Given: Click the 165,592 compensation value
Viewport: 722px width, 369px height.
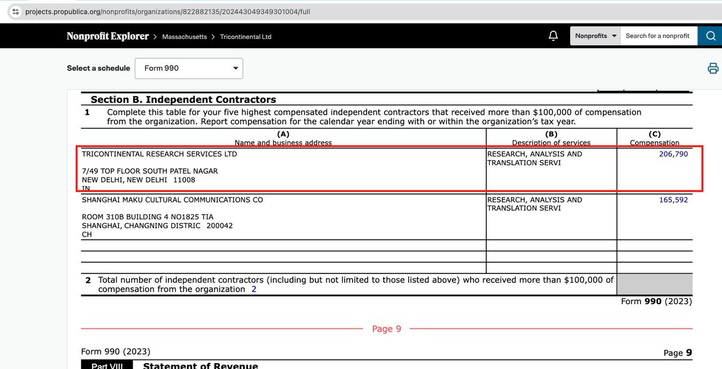Looking at the screenshot, I should point(673,200).
